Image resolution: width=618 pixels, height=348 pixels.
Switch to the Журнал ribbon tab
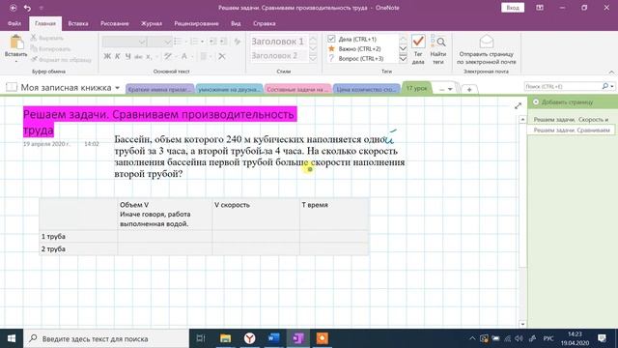coord(152,23)
